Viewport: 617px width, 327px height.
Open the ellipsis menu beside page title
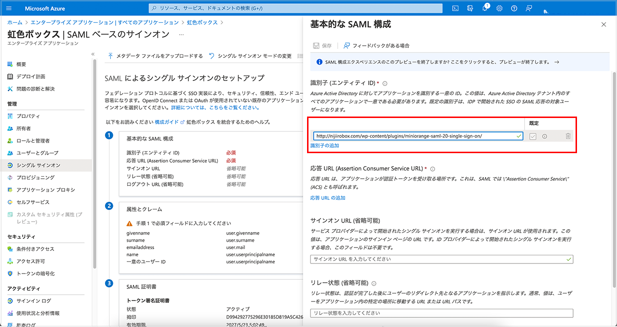181,35
